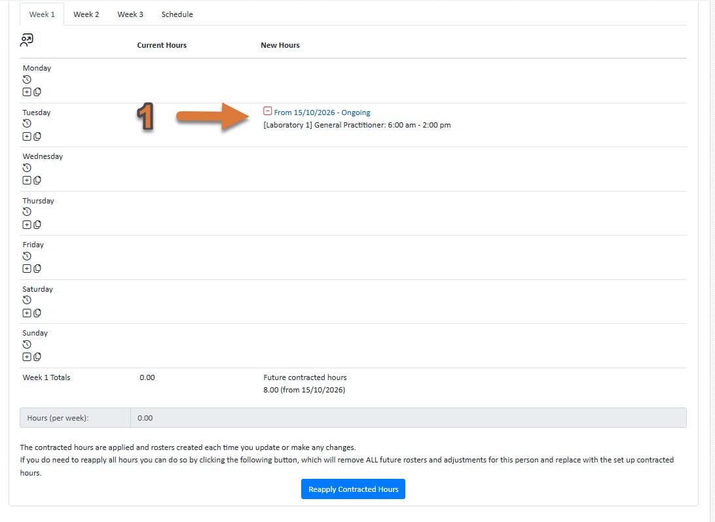Add Sunday hours with the plus icon
Screen dimensions: 715x522
27,357
